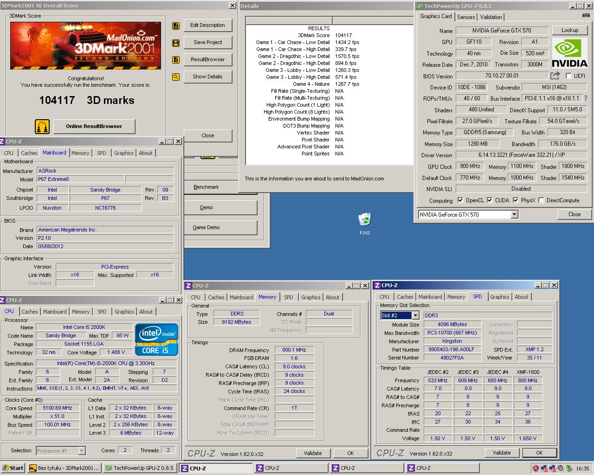The width and height of the screenshot is (594, 475).
Task: Open the Processor #1 selection dropdown
Action: tap(82, 451)
